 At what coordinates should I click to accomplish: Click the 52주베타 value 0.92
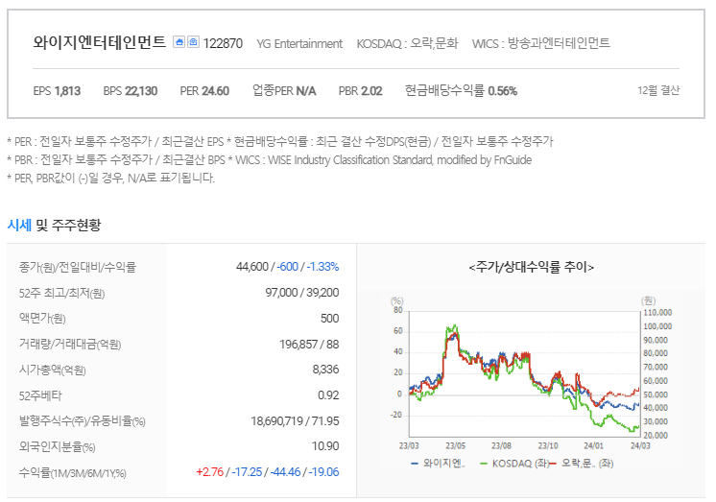pos(328,395)
